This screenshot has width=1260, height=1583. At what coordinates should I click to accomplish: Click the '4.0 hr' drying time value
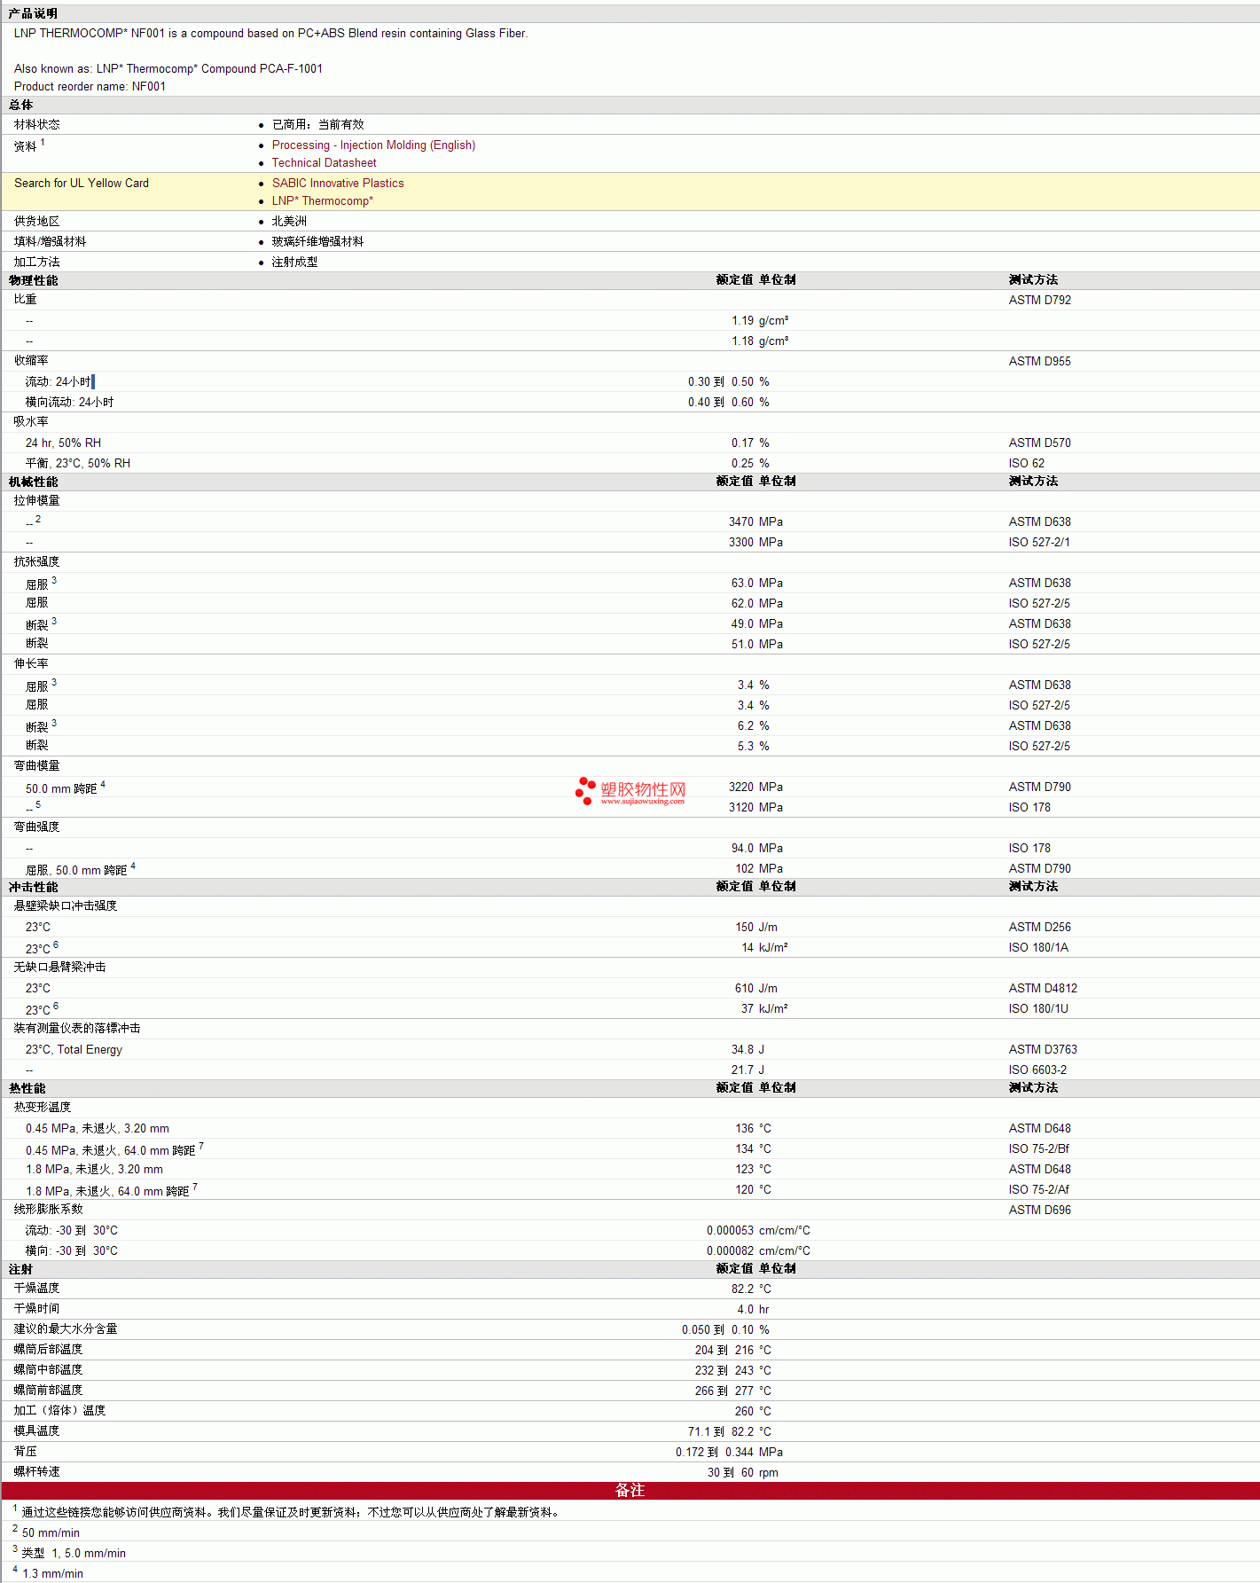[x=754, y=1310]
